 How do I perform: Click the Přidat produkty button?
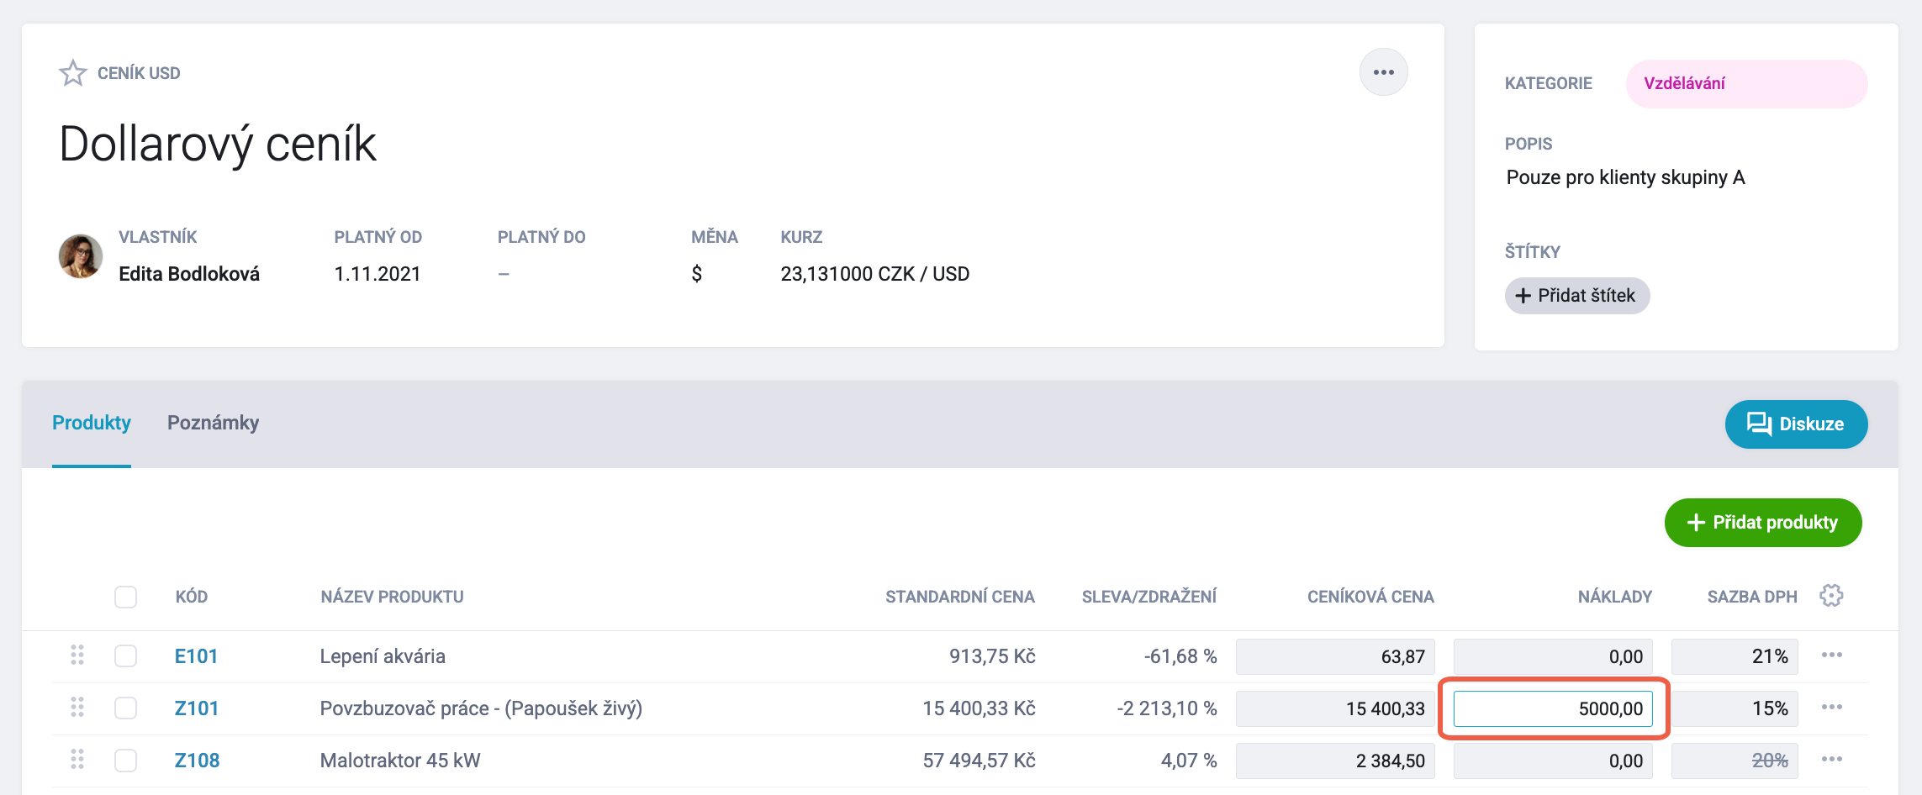point(1763,523)
